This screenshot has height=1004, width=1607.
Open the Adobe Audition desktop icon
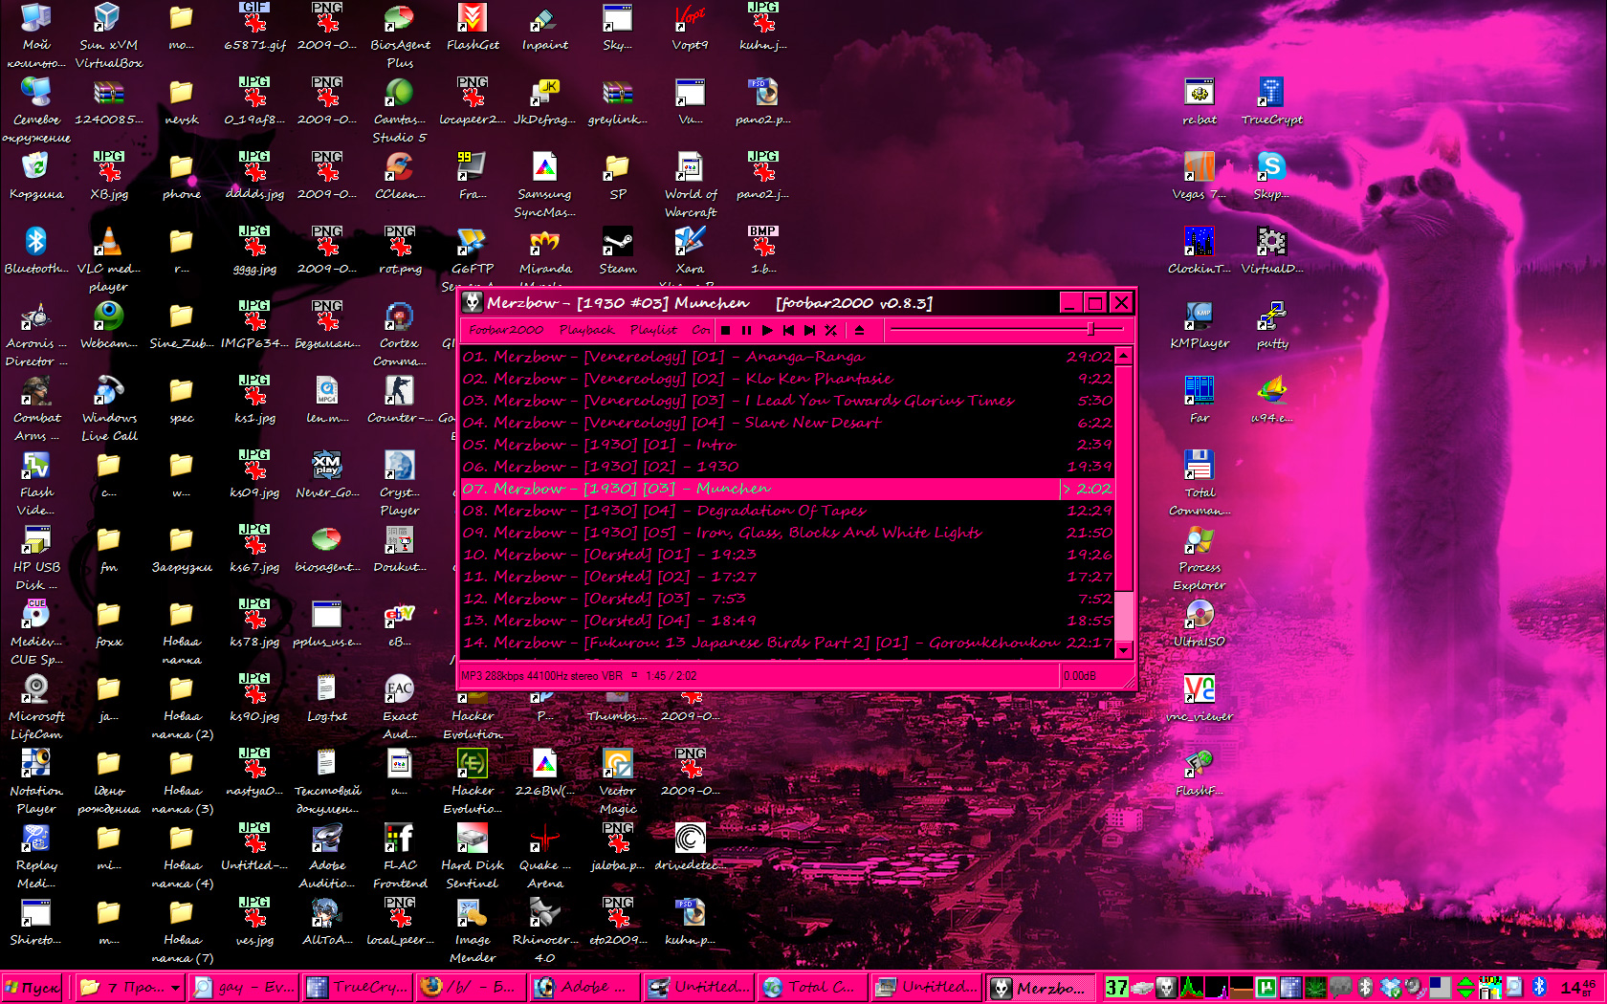[327, 856]
